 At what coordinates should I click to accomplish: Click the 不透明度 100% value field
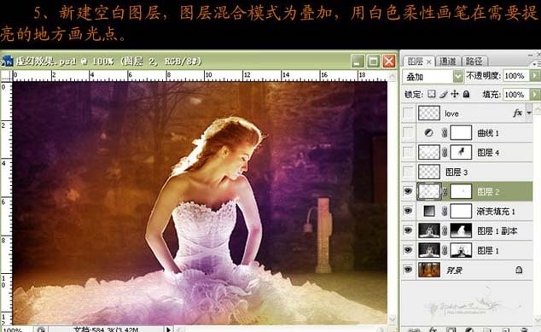click(515, 76)
